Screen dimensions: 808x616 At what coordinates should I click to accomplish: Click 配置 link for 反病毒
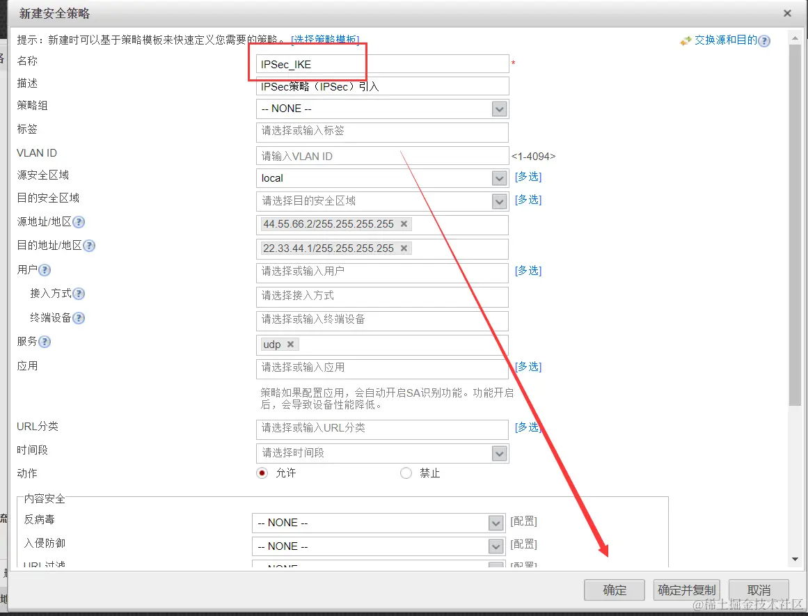pyautogui.click(x=523, y=521)
